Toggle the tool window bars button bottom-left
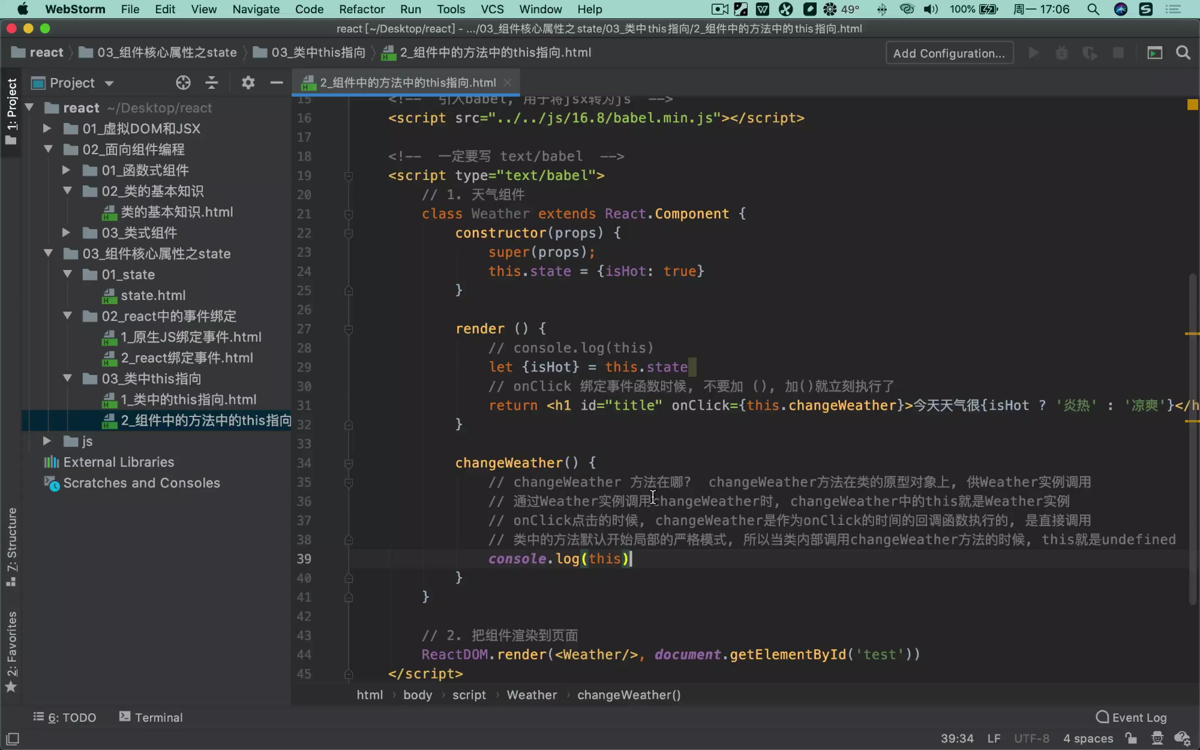1200x750 pixels. pos(13,738)
